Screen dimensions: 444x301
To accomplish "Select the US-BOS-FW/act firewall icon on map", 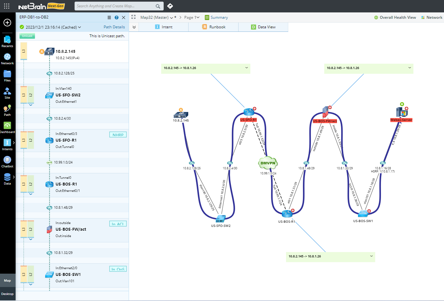I will pyautogui.click(x=325, y=112).
